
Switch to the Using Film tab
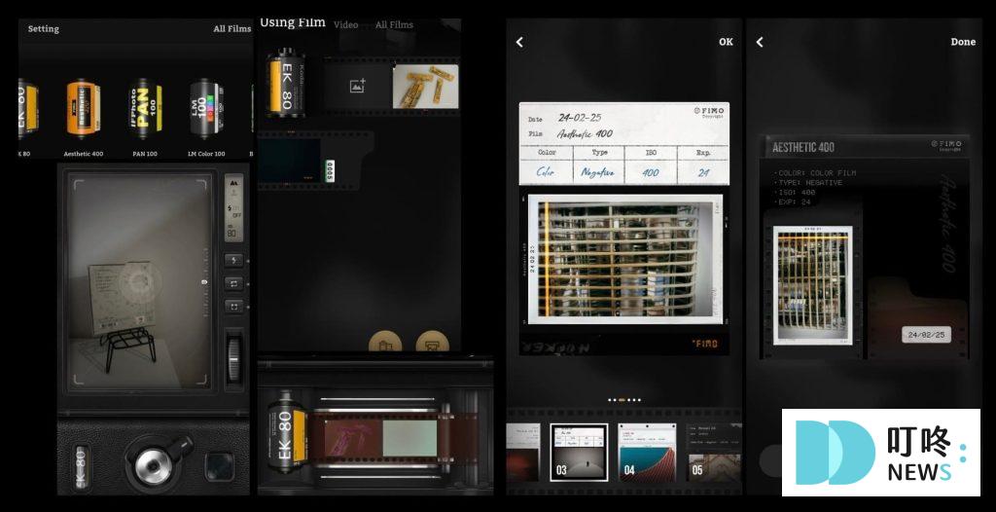click(x=292, y=23)
